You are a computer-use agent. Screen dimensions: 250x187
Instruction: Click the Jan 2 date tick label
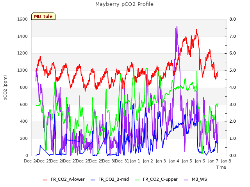(x=148, y=161)
